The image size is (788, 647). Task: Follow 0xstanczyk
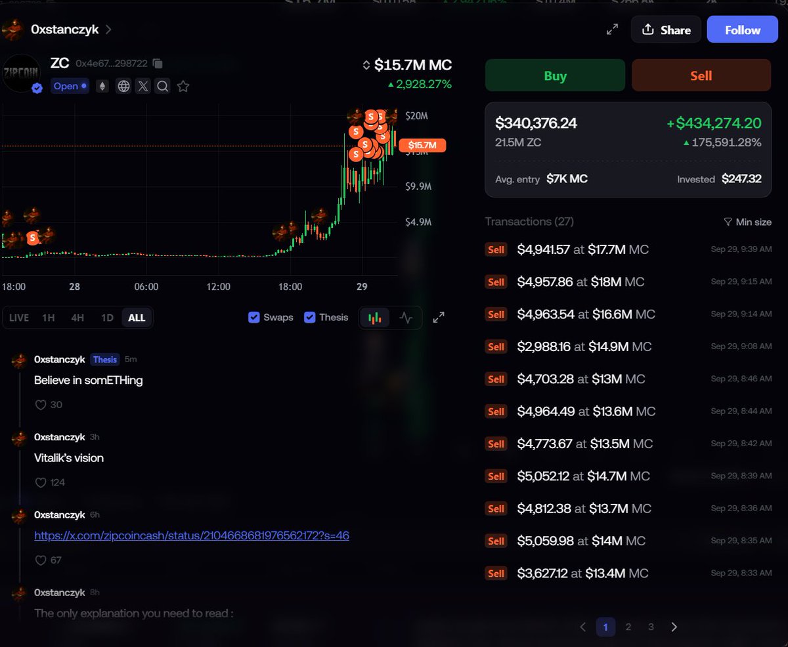tap(743, 30)
